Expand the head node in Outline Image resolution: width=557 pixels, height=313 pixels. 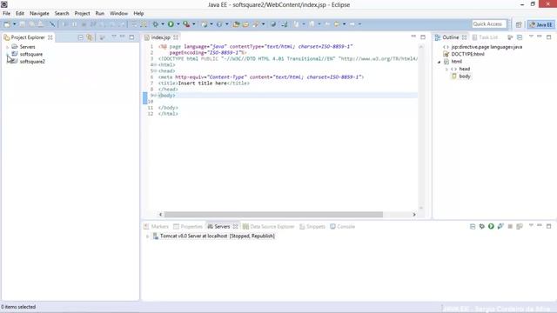click(x=446, y=69)
